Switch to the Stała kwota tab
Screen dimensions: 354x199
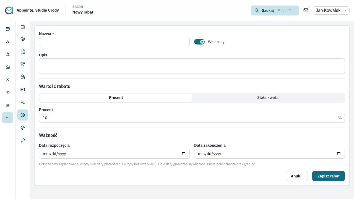click(x=268, y=98)
